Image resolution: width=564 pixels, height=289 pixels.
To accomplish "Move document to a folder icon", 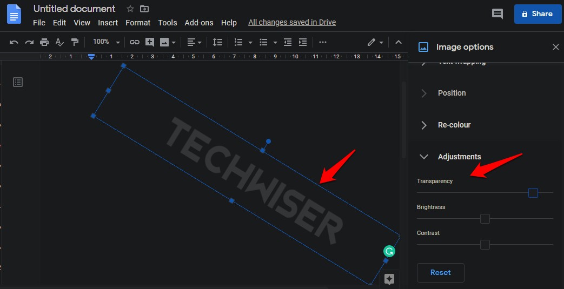I will [x=144, y=9].
